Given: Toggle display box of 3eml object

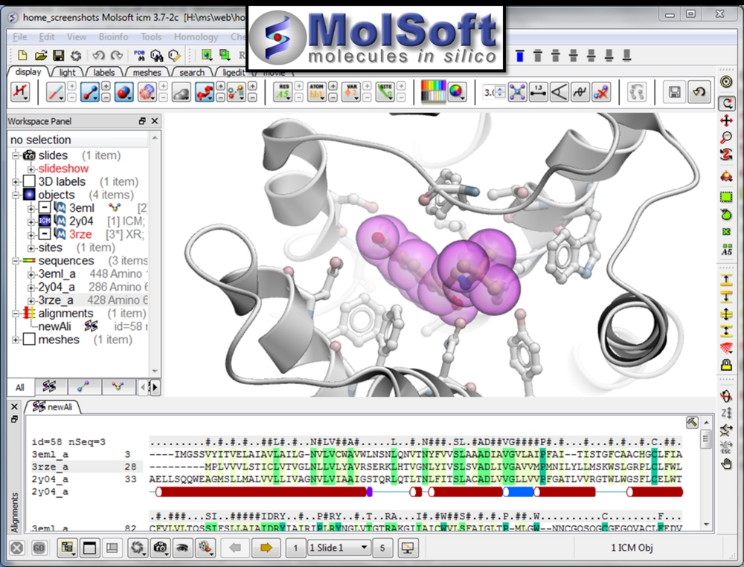Looking at the screenshot, I should (x=45, y=208).
